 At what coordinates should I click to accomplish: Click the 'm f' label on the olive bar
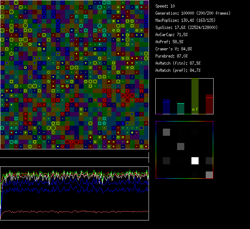pyautogui.click(x=195, y=109)
